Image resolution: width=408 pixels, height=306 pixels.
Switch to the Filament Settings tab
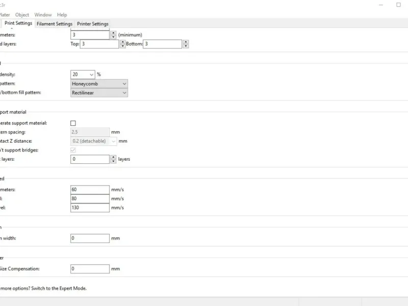55,23
